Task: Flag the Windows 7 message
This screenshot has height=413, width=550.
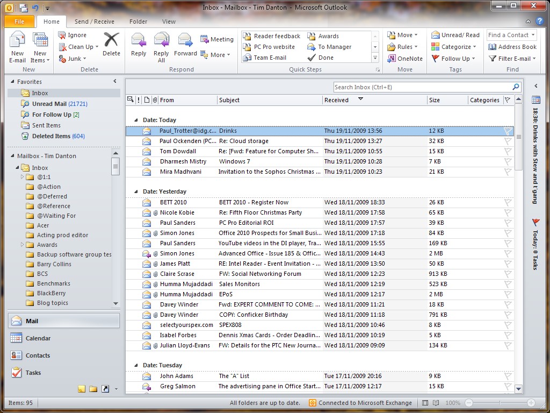Action: pyautogui.click(x=508, y=161)
